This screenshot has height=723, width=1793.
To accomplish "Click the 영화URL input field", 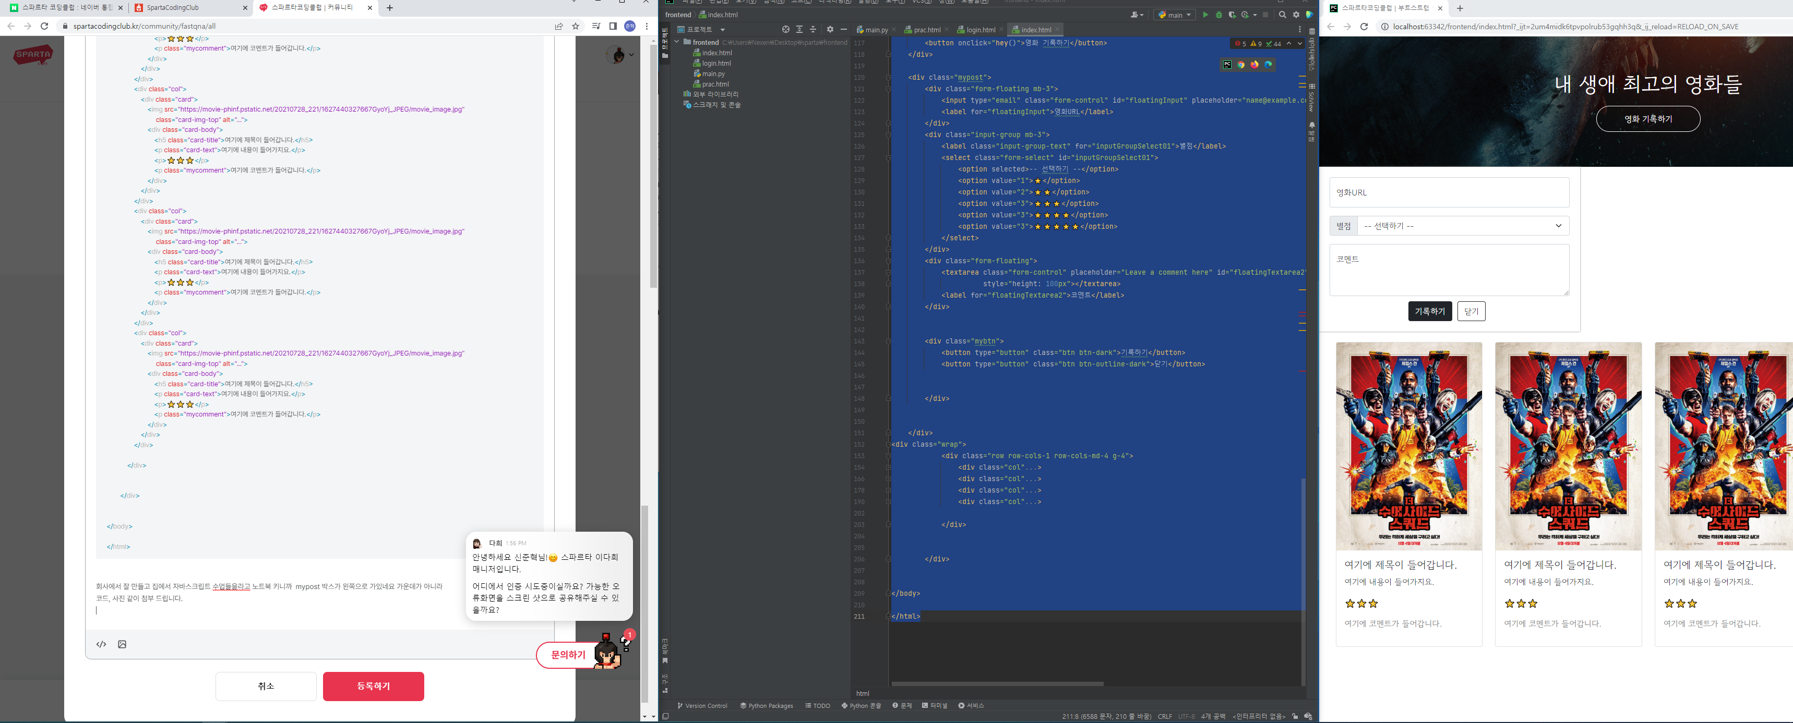I will [1449, 192].
